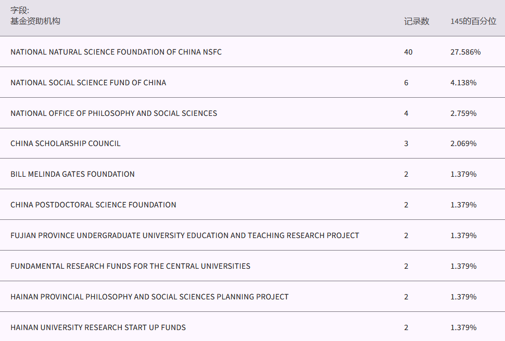
Task: Select China Postdoctoral Science Foundation row
Action: [93, 205]
